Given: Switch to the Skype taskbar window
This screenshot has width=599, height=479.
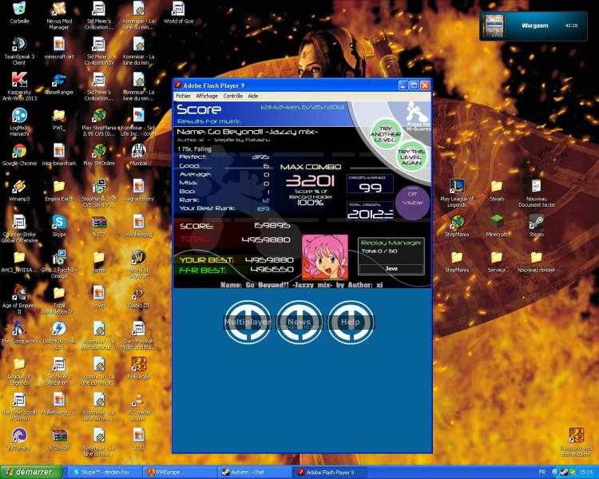Looking at the screenshot, I should coord(104,472).
